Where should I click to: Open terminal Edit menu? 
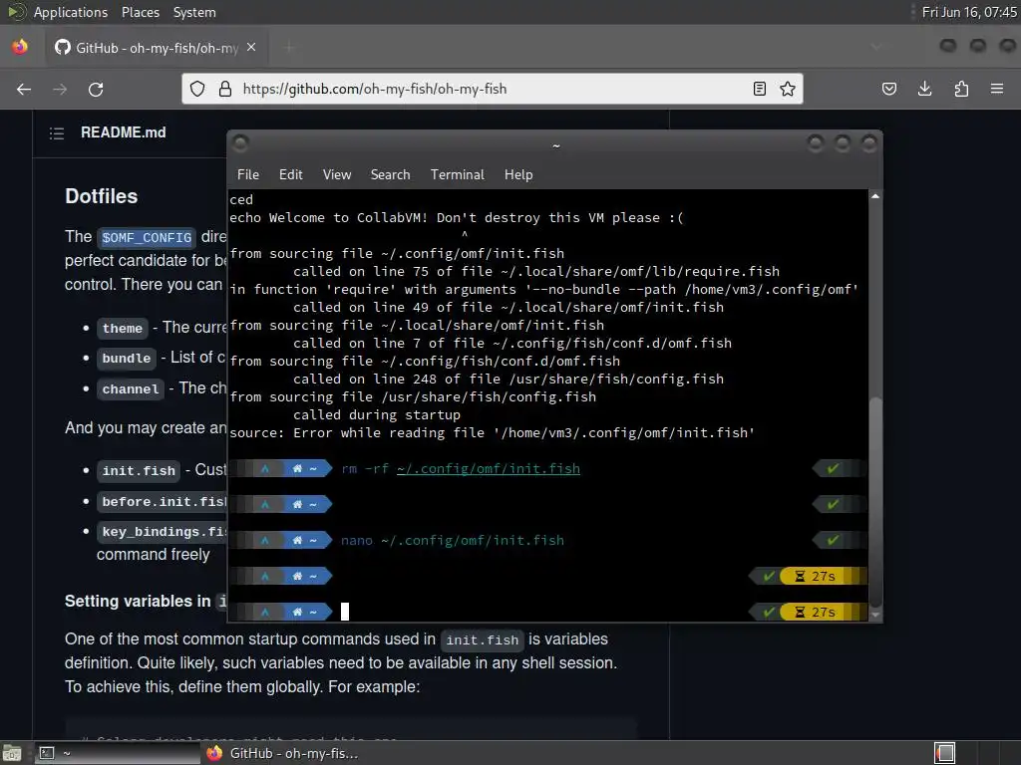pyautogui.click(x=290, y=174)
